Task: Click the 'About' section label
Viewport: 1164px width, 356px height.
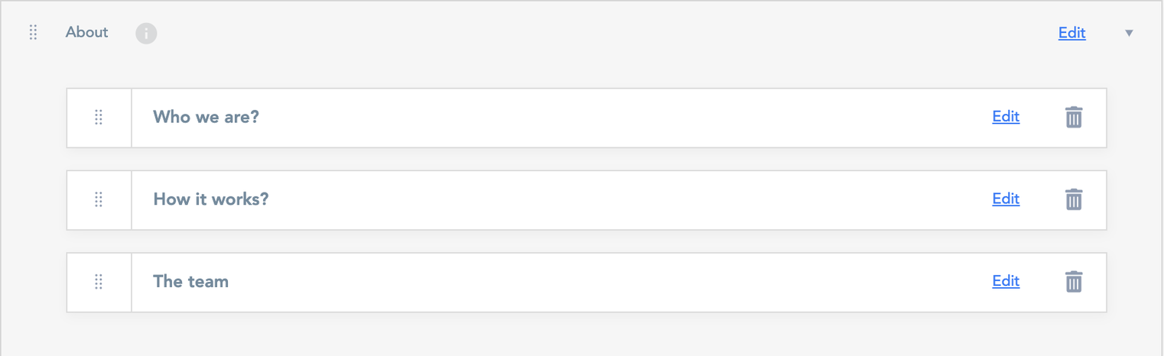Action: tap(86, 33)
